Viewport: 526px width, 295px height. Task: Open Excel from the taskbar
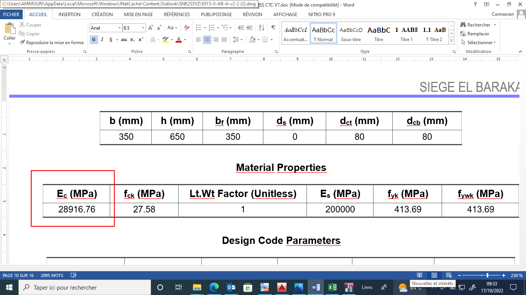(332, 287)
